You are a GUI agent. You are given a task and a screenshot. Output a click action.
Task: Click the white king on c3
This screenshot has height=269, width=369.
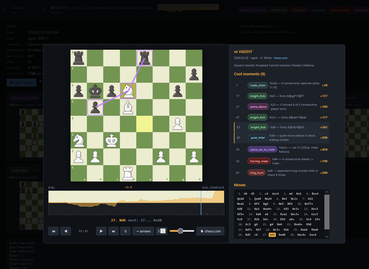pyautogui.click(x=112, y=140)
